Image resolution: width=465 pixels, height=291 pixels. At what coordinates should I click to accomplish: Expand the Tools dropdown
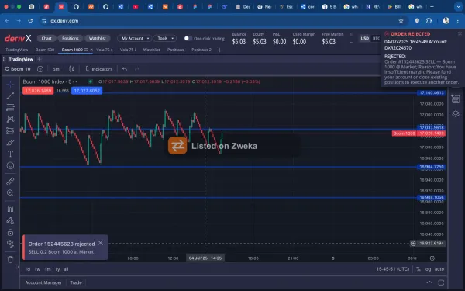[165, 38]
